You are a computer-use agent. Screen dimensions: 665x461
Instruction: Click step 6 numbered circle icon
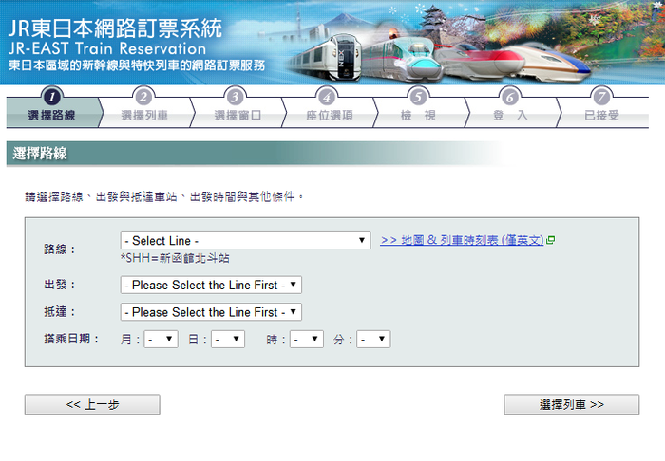(x=510, y=96)
